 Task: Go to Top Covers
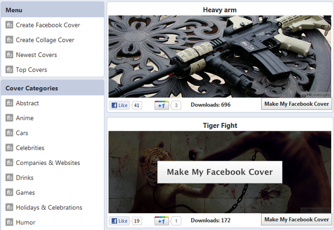(31, 70)
